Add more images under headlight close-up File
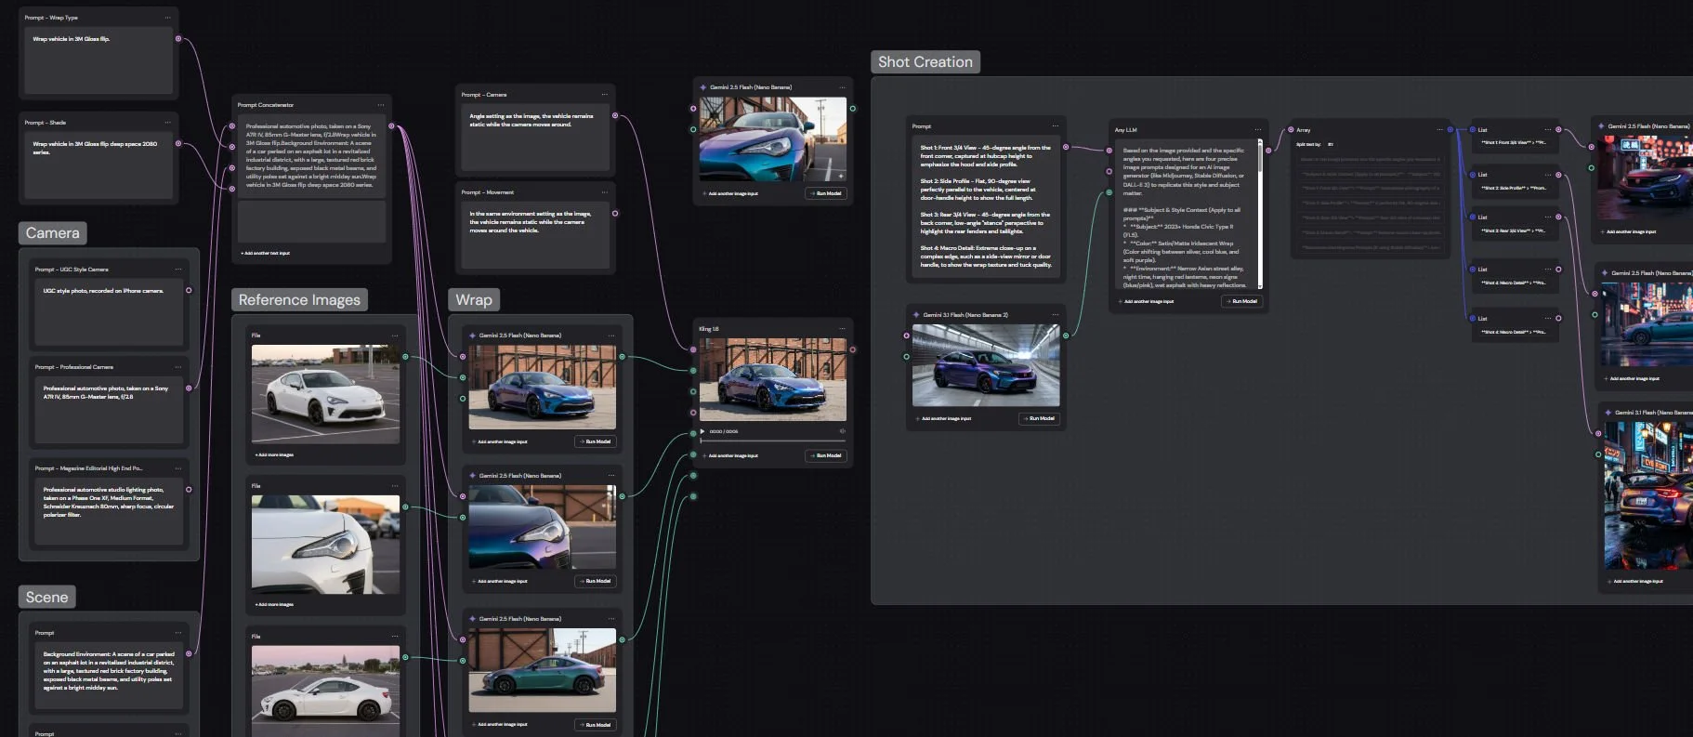The height and width of the screenshot is (737, 1693). [274, 604]
